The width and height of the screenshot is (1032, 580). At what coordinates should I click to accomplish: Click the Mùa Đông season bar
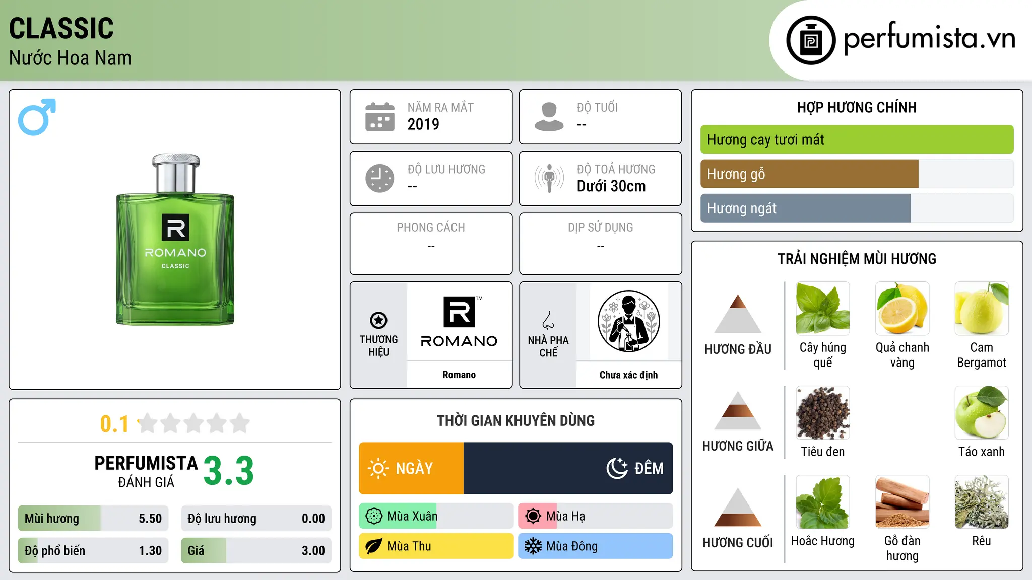pyautogui.click(x=596, y=546)
